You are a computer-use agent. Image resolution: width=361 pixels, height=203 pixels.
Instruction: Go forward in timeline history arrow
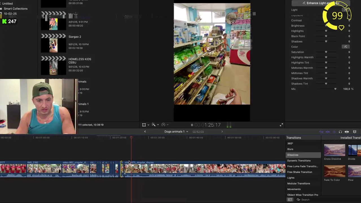[222, 132]
